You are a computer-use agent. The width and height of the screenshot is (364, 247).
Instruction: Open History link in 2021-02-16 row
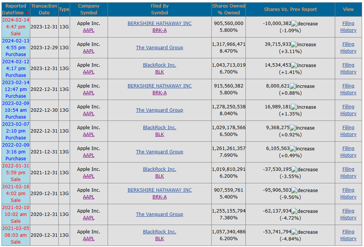[x=348, y=197]
